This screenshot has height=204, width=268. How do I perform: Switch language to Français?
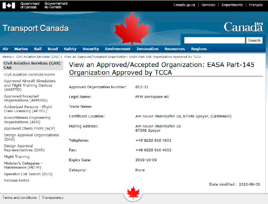click(x=256, y=5)
